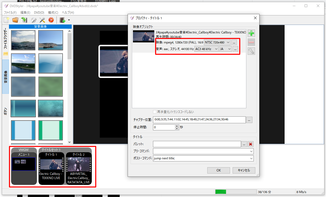This screenshot has height=197, width=326.
Task: Click the パレット text field
Action: tap(197, 144)
